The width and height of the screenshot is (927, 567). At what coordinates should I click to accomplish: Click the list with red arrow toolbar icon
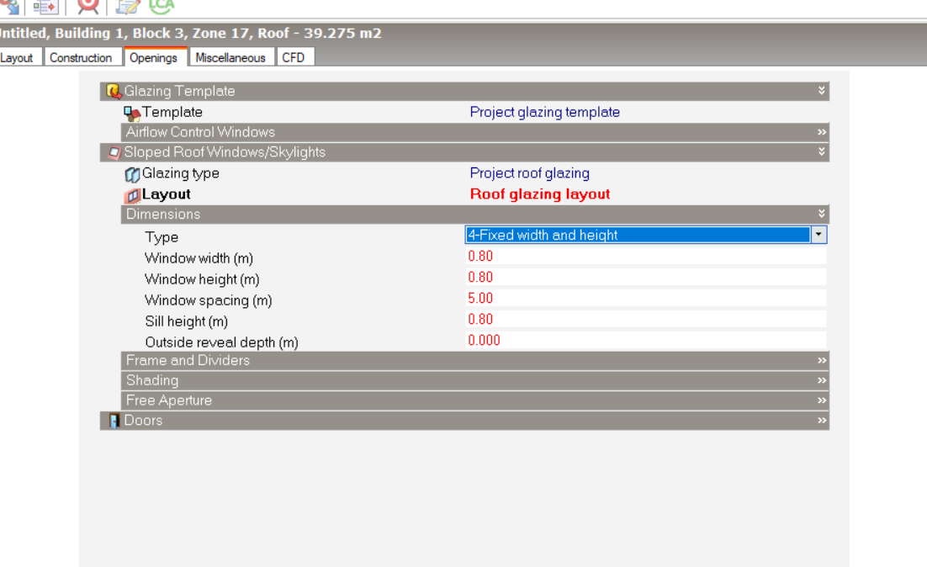[x=45, y=6]
